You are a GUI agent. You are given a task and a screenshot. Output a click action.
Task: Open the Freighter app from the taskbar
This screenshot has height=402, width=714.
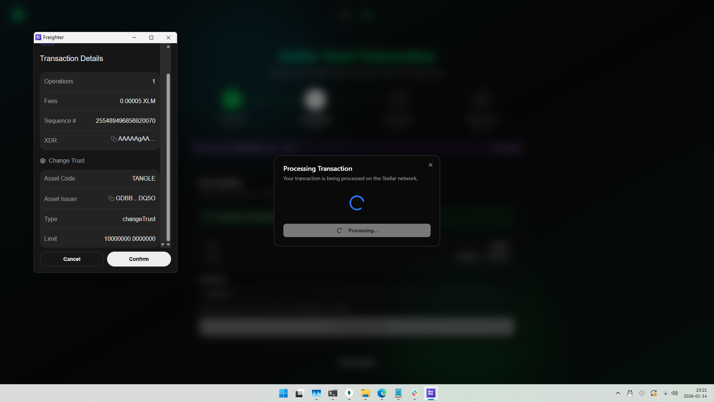click(431, 393)
